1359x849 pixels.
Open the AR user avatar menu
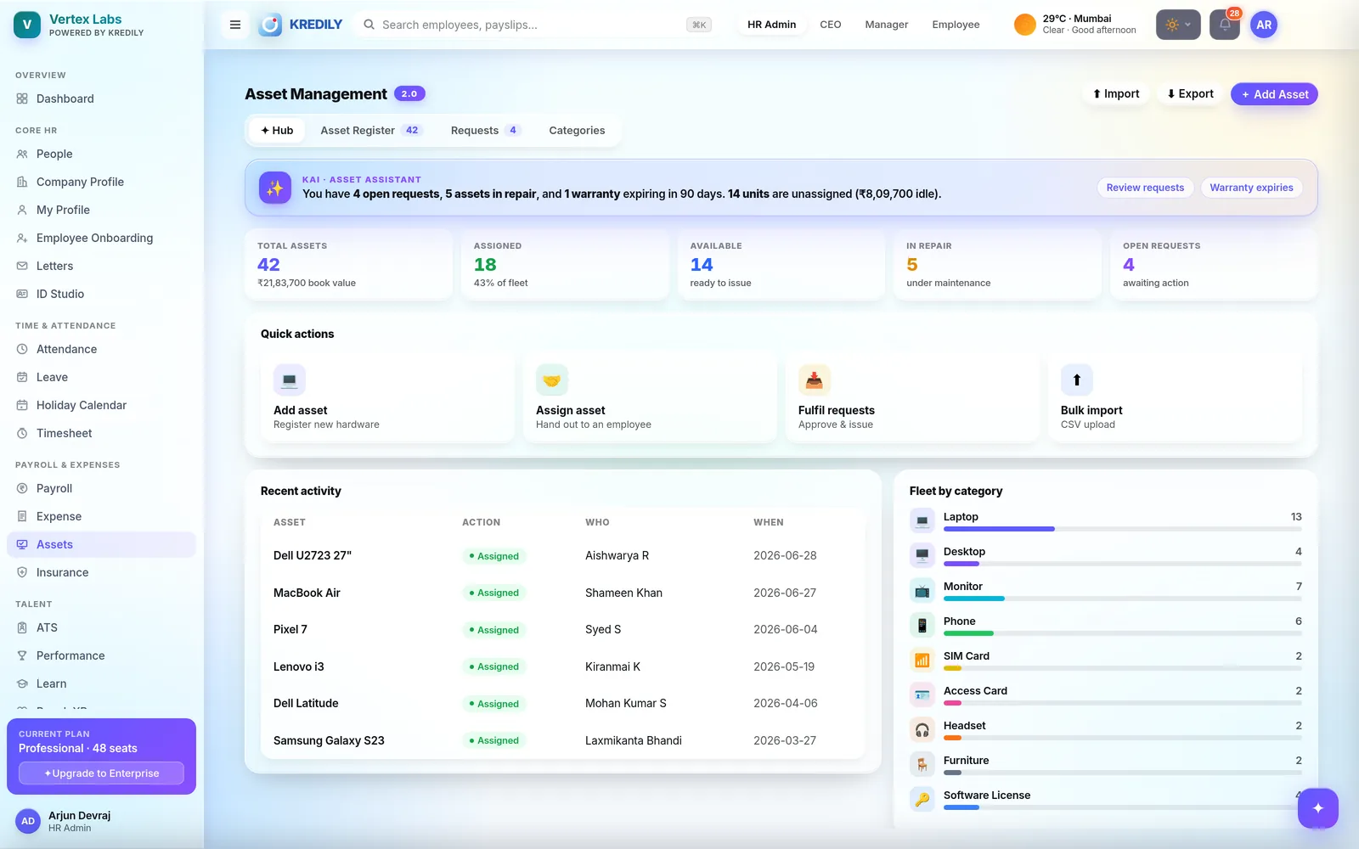point(1264,25)
